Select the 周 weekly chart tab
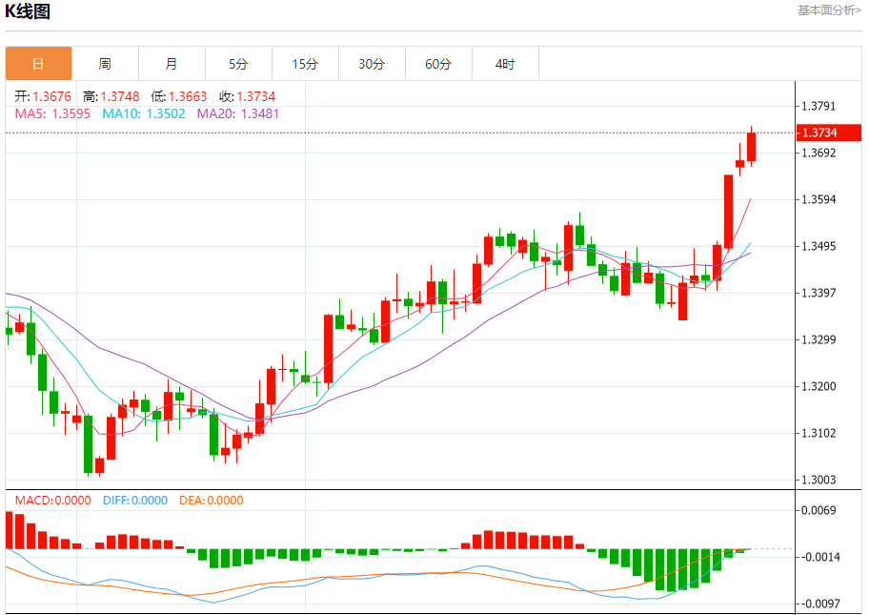869x615 pixels. pos(105,64)
